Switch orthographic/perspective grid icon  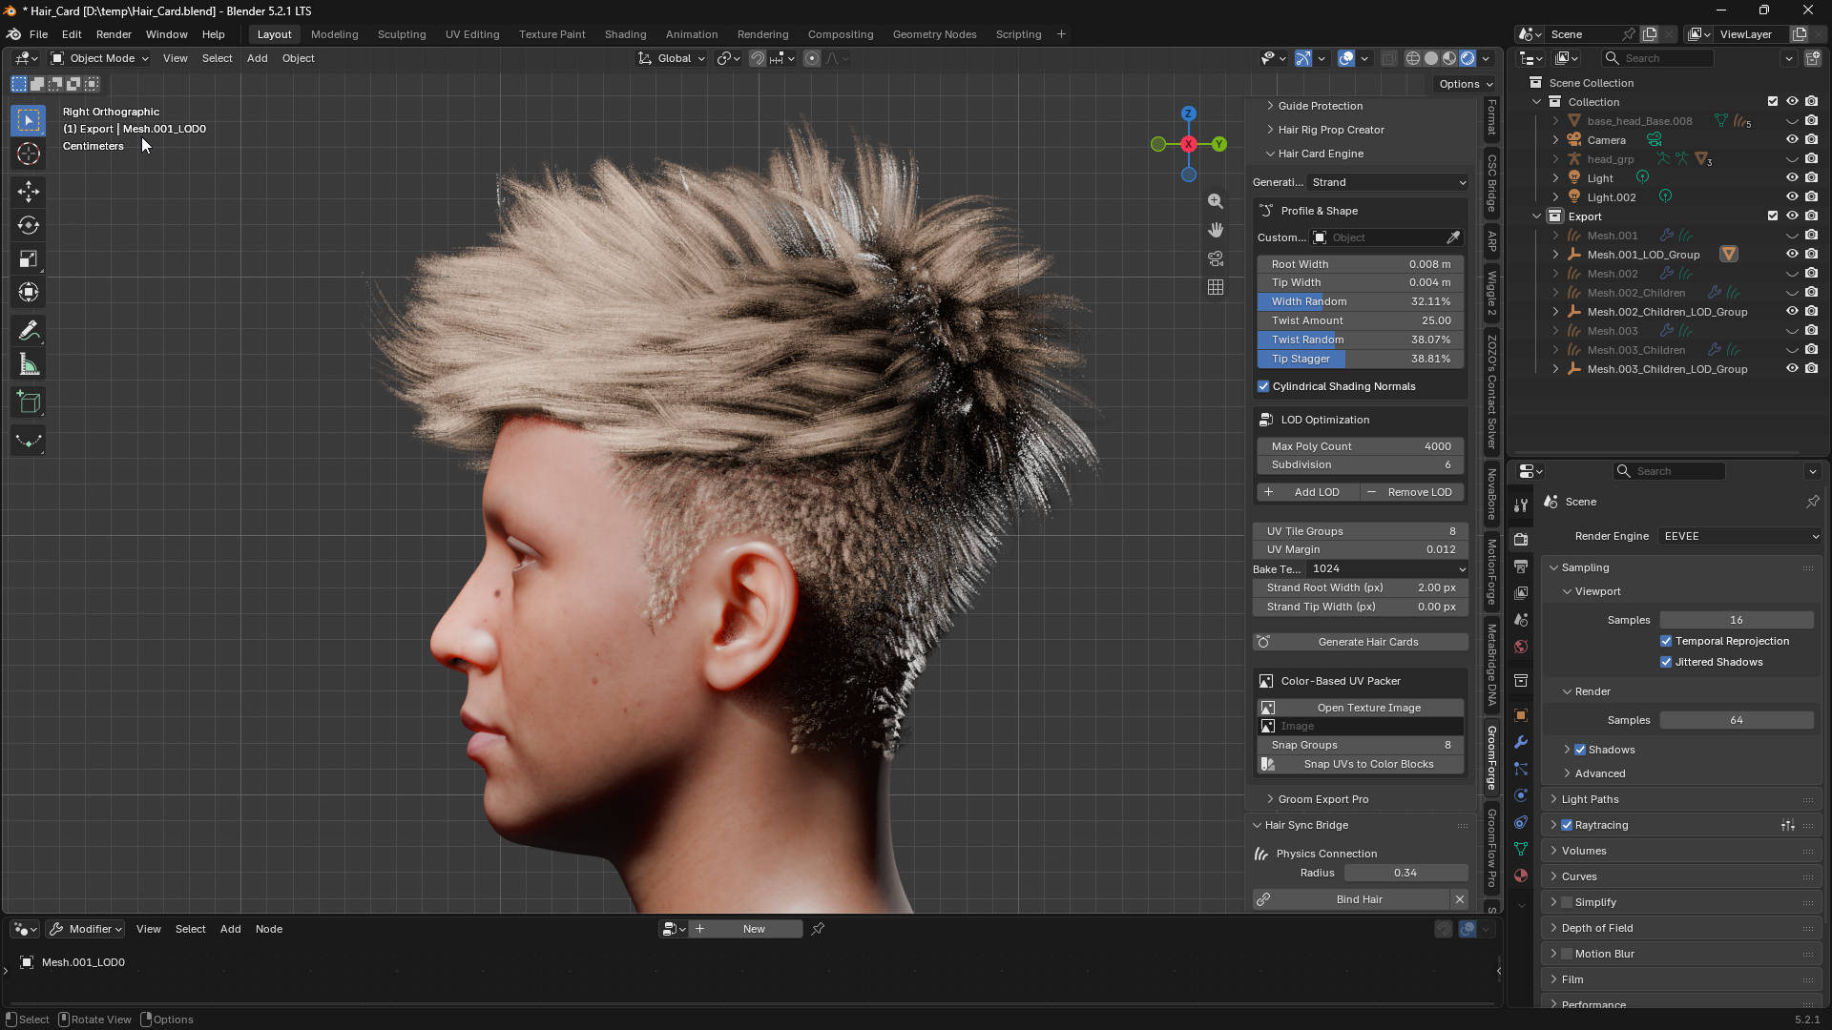(1216, 287)
